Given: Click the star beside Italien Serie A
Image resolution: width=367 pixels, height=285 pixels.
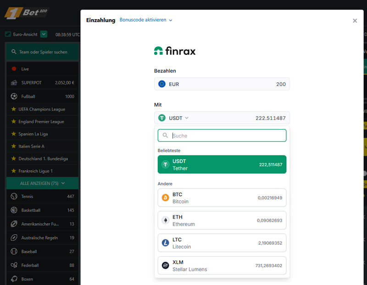Looking at the screenshot, I should 14,146.
